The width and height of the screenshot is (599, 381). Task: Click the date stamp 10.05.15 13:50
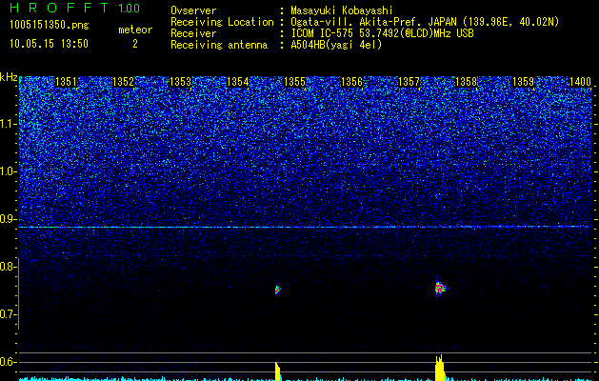coord(49,44)
